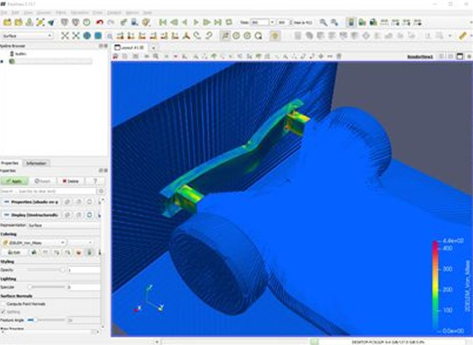The height and width of the screenshot is (345, 473).
Task: Open the Representation Surface dropdown in properties
Action: 64,225
